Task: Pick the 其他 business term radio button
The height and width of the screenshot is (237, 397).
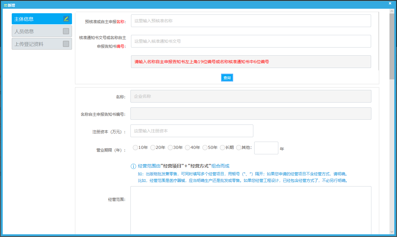Action: pyautogui.click(x=239, y=148)
